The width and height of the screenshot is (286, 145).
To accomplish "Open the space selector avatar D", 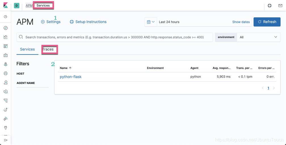I will pos(16,6).
